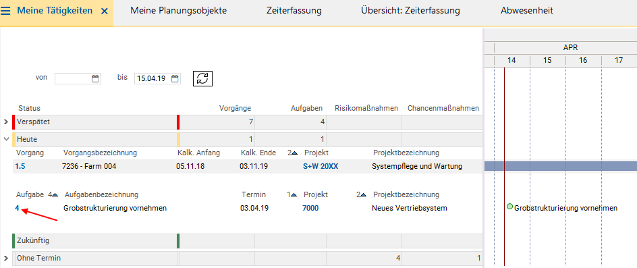Click Grobstrukturierung vornehmen label in Gantt
Viewport: 637px width, 268px height.
point(566,208)
